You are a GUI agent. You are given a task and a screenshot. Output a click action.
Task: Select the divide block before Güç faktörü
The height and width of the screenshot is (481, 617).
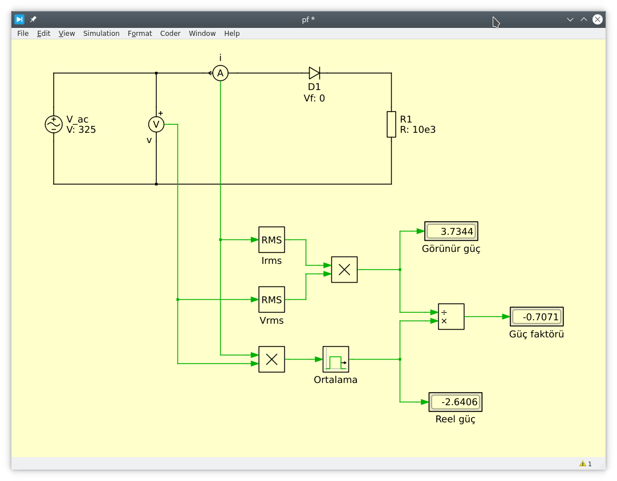tap(451, 317)
